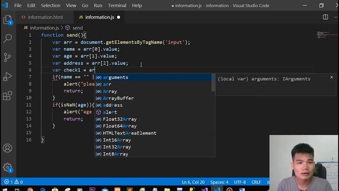Image resolution: width=339 pixels, height=191 pixels.
Task: Click Ln 6, Col 20 in status bar
Action: pos(193,182)
